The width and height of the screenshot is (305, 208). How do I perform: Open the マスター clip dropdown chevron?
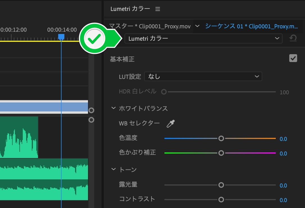click(197, 25)
